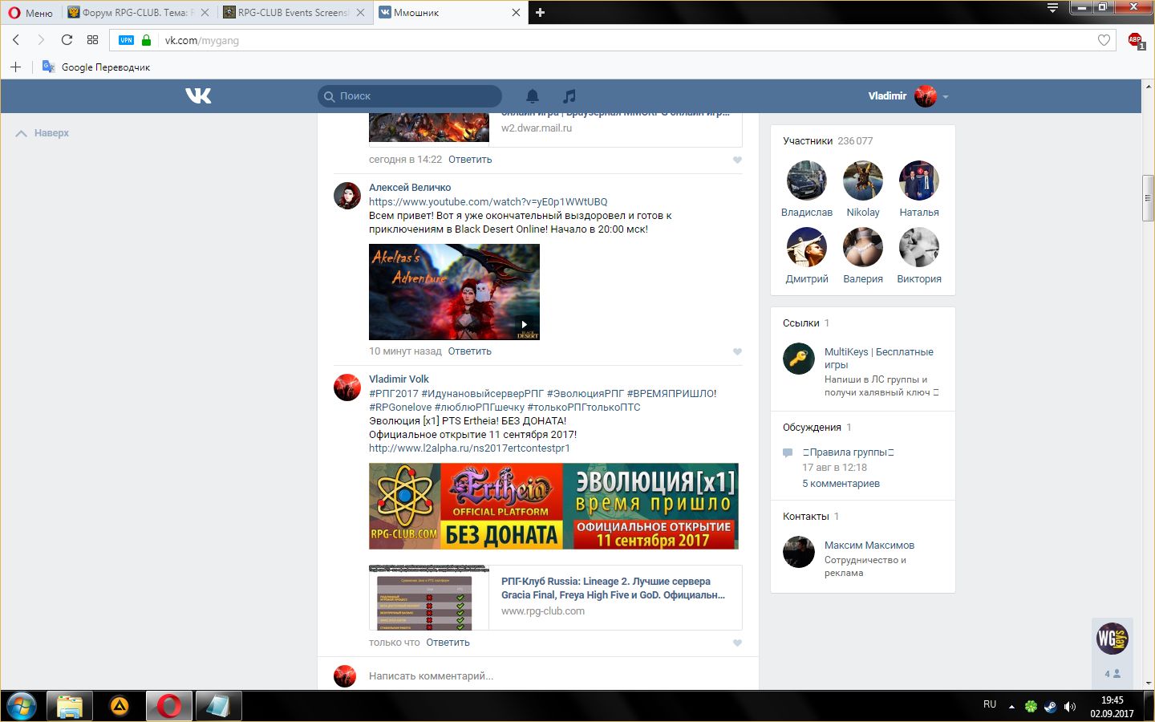1155x722 pixels.
Task: Open contact Максим Максимов
Action: pyautogui.click(x=869, y=546)
